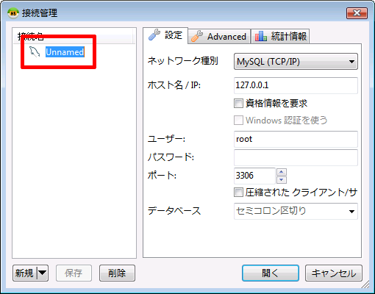Click the 削除 button
375x294 pixels.
(x=117, y=273)
